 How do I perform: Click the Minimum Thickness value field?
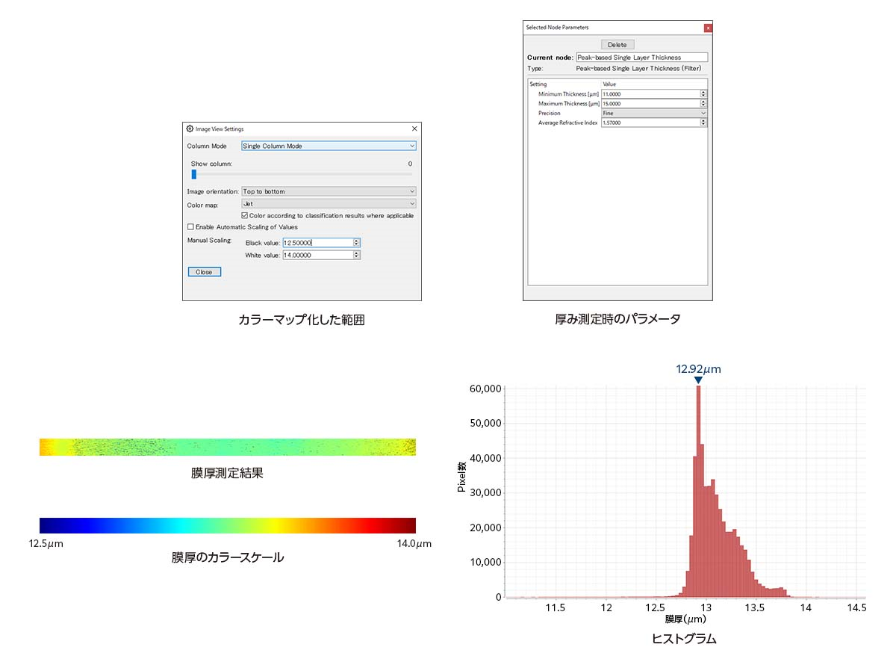point(650,94)
